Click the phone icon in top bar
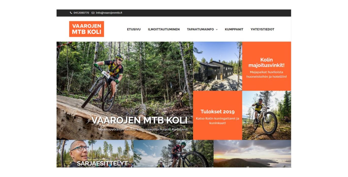The image size is (348, 177). pos(71,13)
